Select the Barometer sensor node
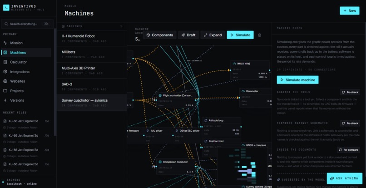This screenshot has height=188, width=366. pos(256,98)
